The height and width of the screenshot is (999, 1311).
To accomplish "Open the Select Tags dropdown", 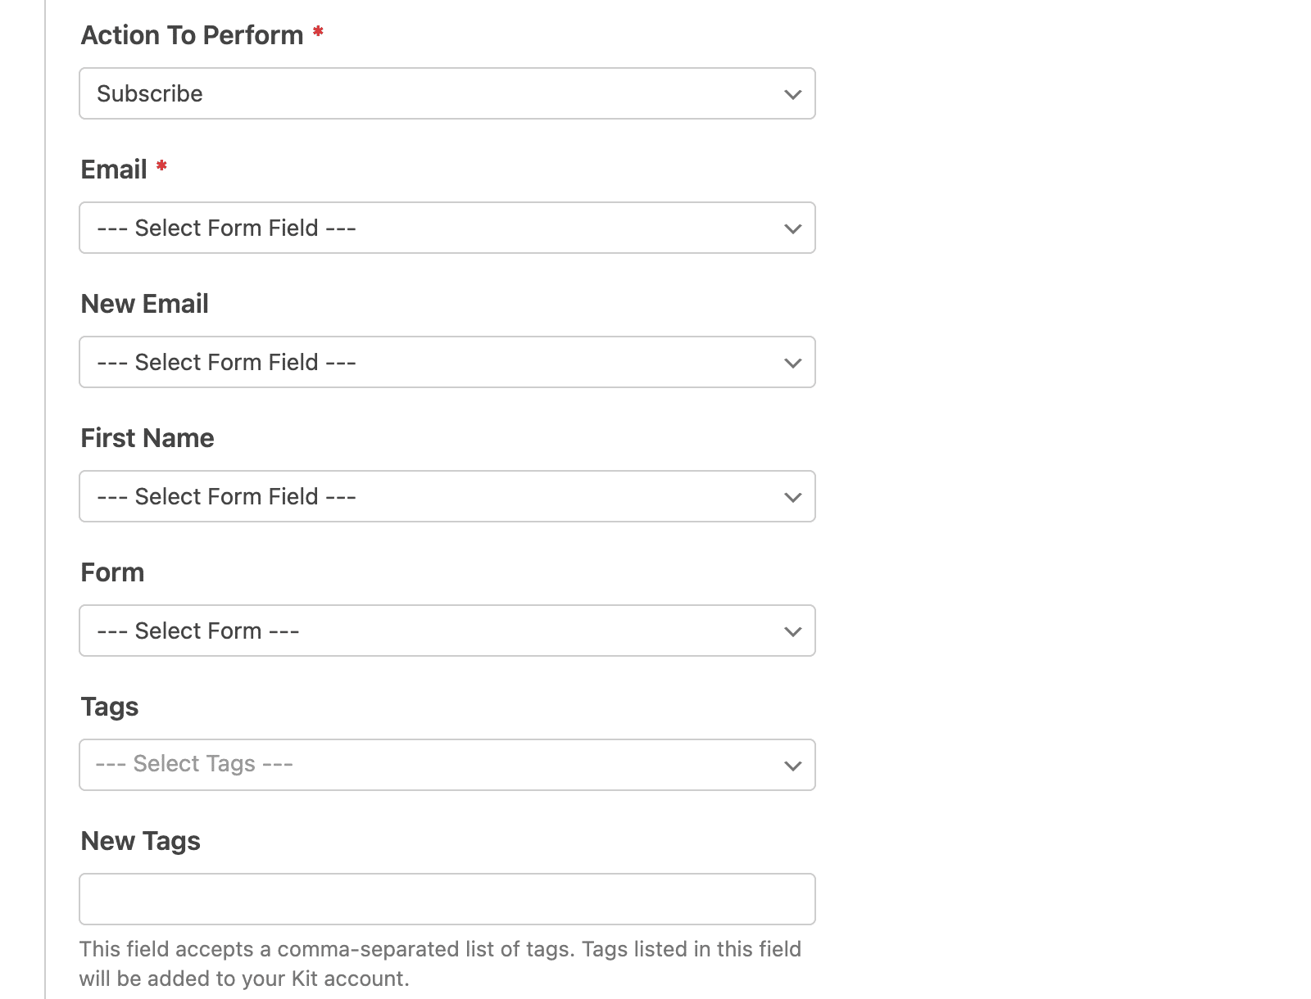I will [447, 765].
